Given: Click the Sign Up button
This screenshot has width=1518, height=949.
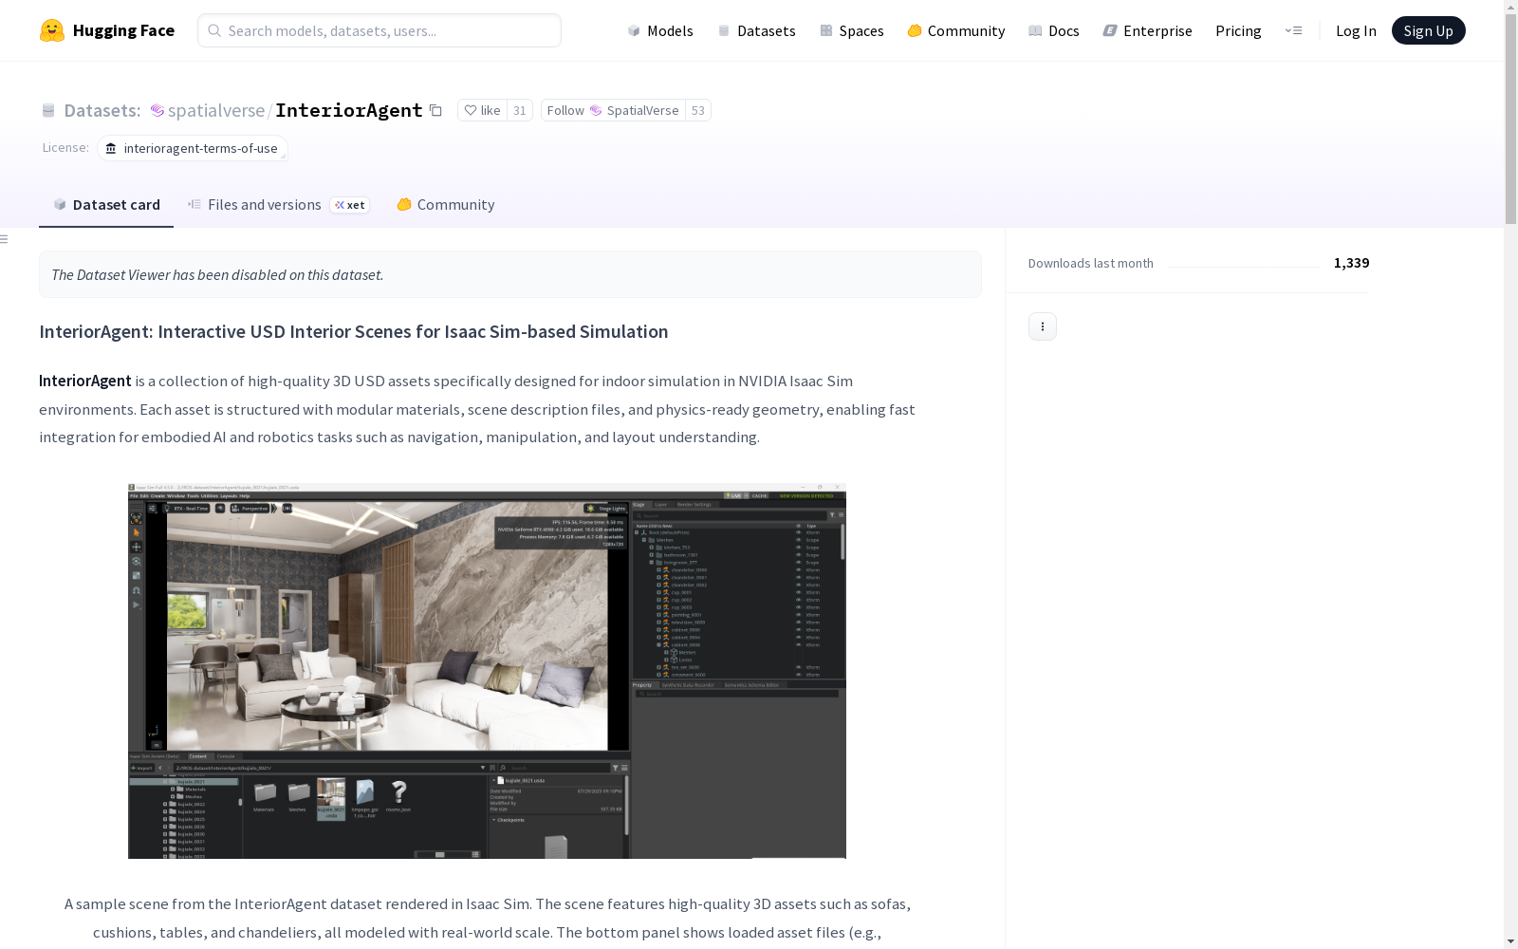Looking at the screenshot, I should [1428, 30].
